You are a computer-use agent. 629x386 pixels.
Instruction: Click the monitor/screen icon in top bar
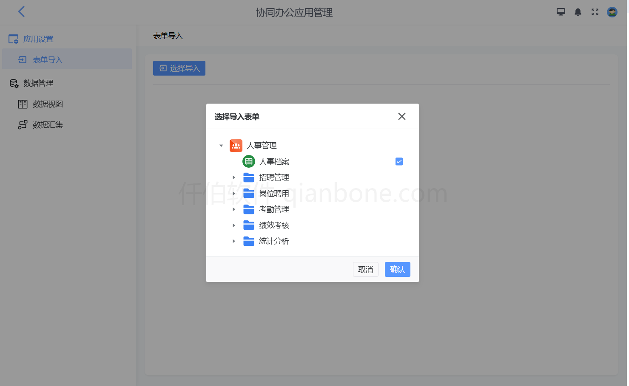[x=561, y=12]
